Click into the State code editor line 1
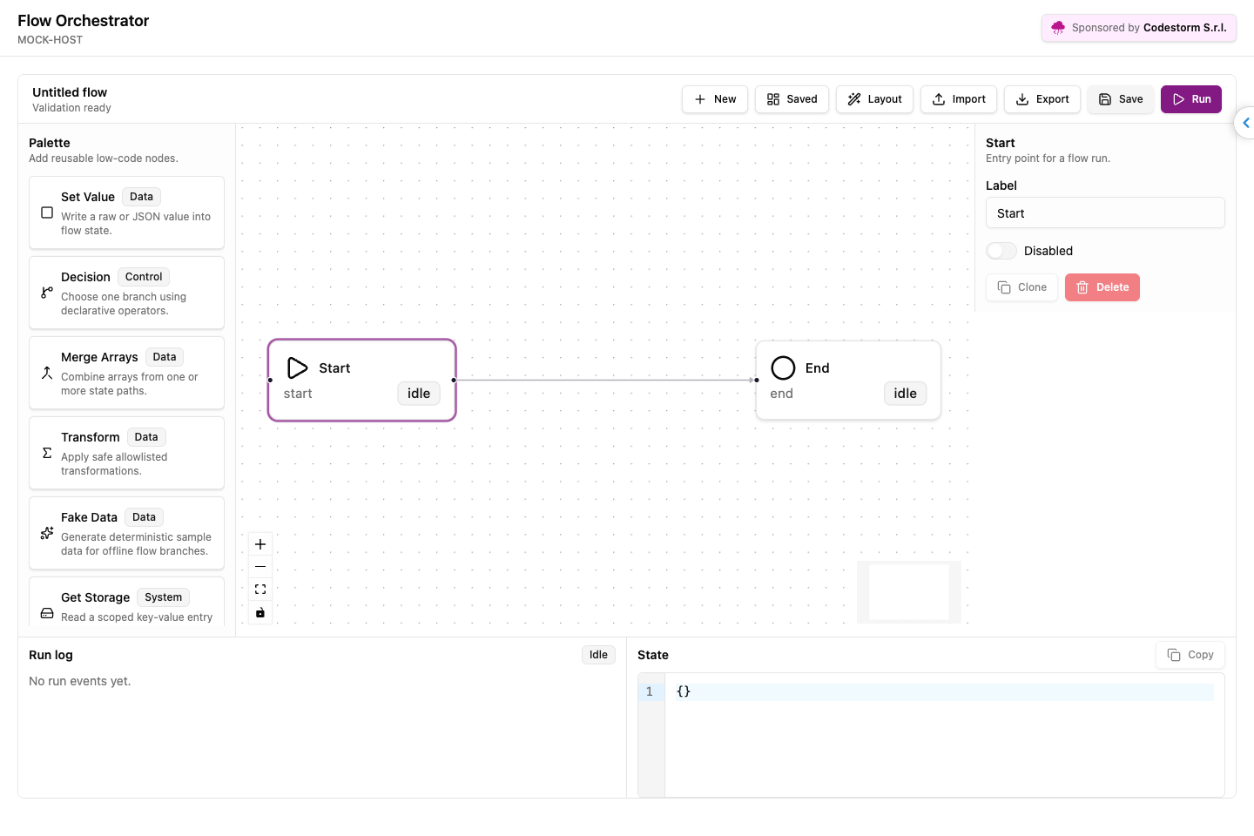 (x=944, y=691)
